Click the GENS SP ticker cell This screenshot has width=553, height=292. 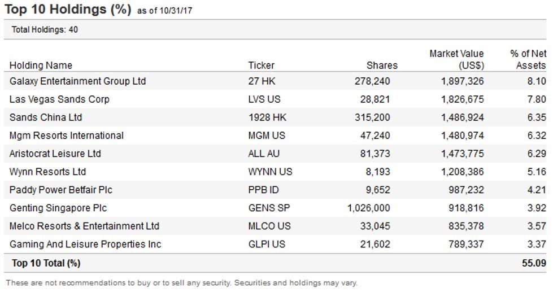pyautogui.click(x=268, y=208)
